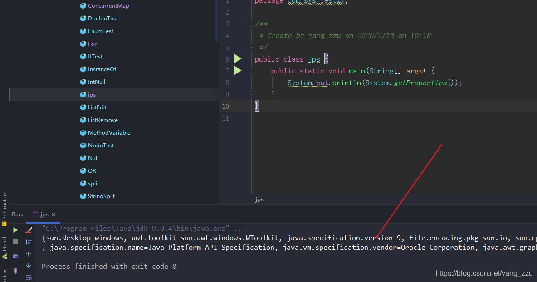
Task: Select DoubleTest in the file list
Action: tap(103, 18)
